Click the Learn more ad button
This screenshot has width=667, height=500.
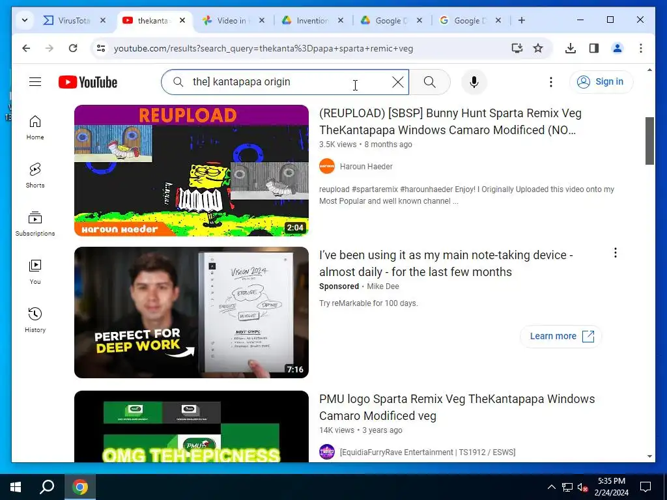pyautogui.click(x=561, y=337)
